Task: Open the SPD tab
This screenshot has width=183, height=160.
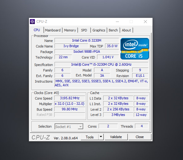Action: coord(84,30)
